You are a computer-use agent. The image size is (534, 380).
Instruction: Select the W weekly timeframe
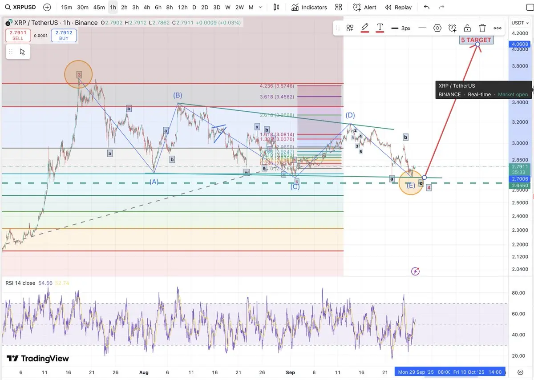228,7
